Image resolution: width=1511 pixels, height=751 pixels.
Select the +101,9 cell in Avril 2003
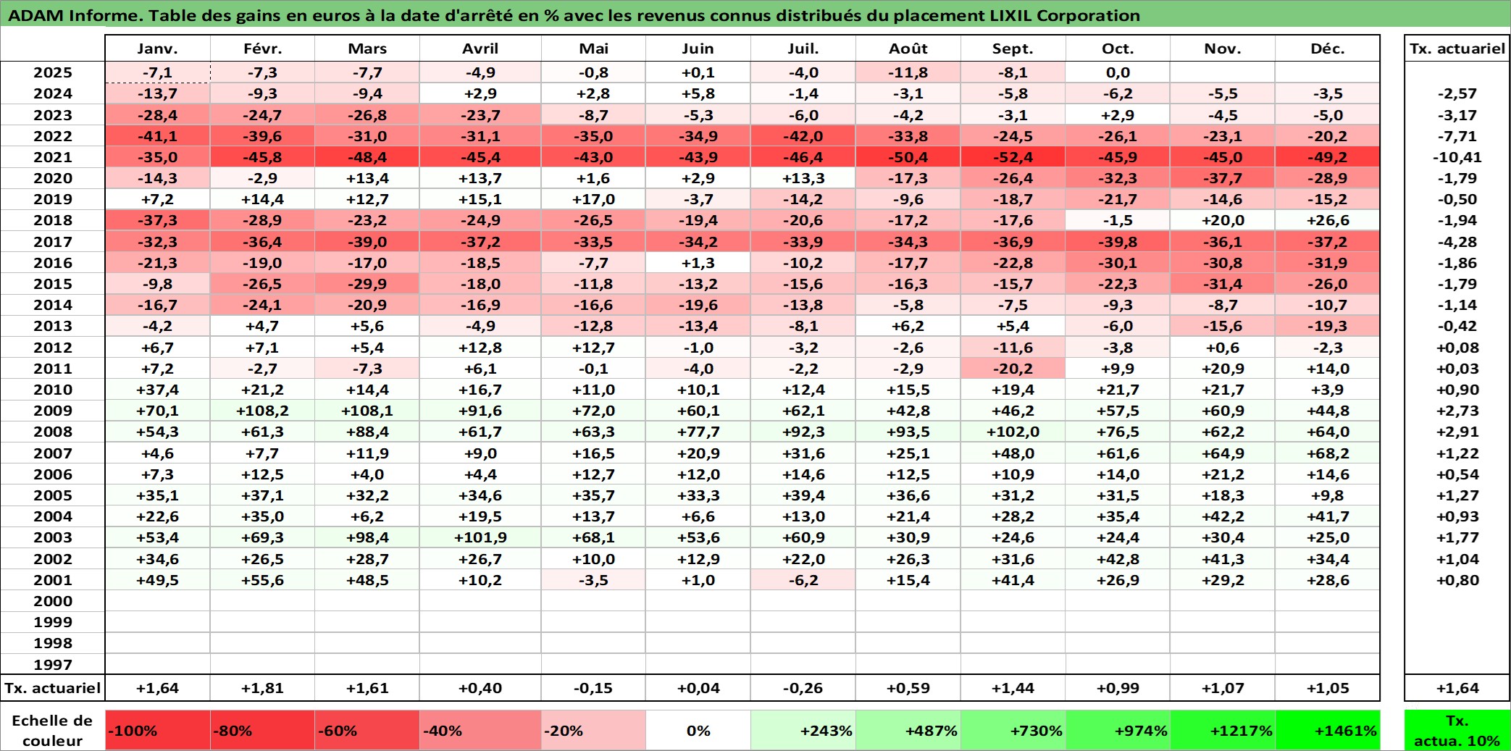(x=480, y=537)
